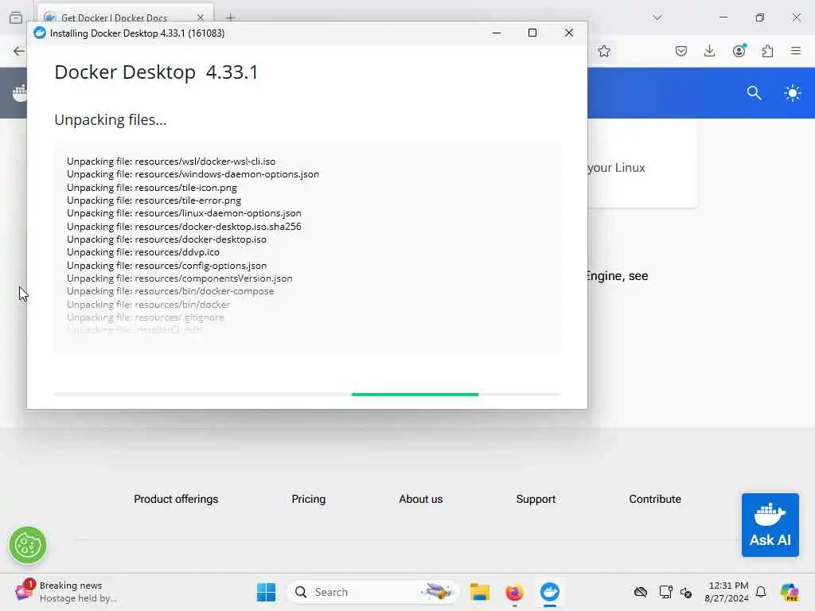Click the resources/ddvp.ico log line

pos(143,252)
